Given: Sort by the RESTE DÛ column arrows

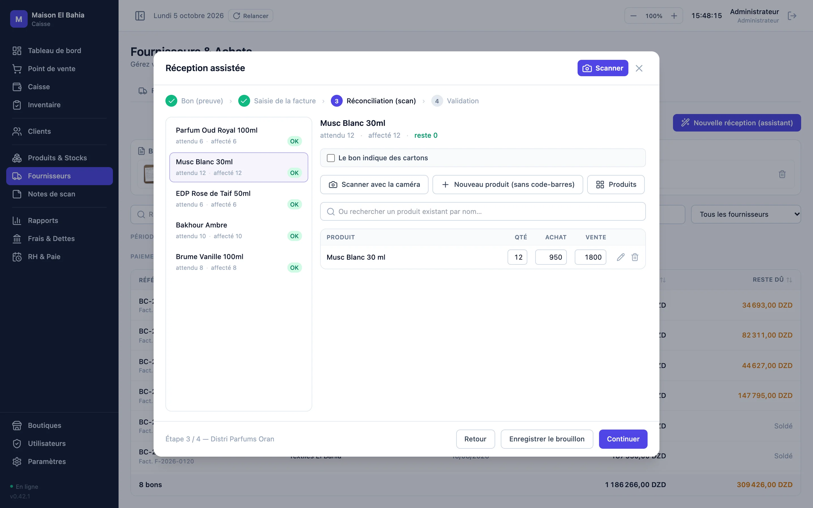Looking at the screenshot, I should [x=790, y=280].
